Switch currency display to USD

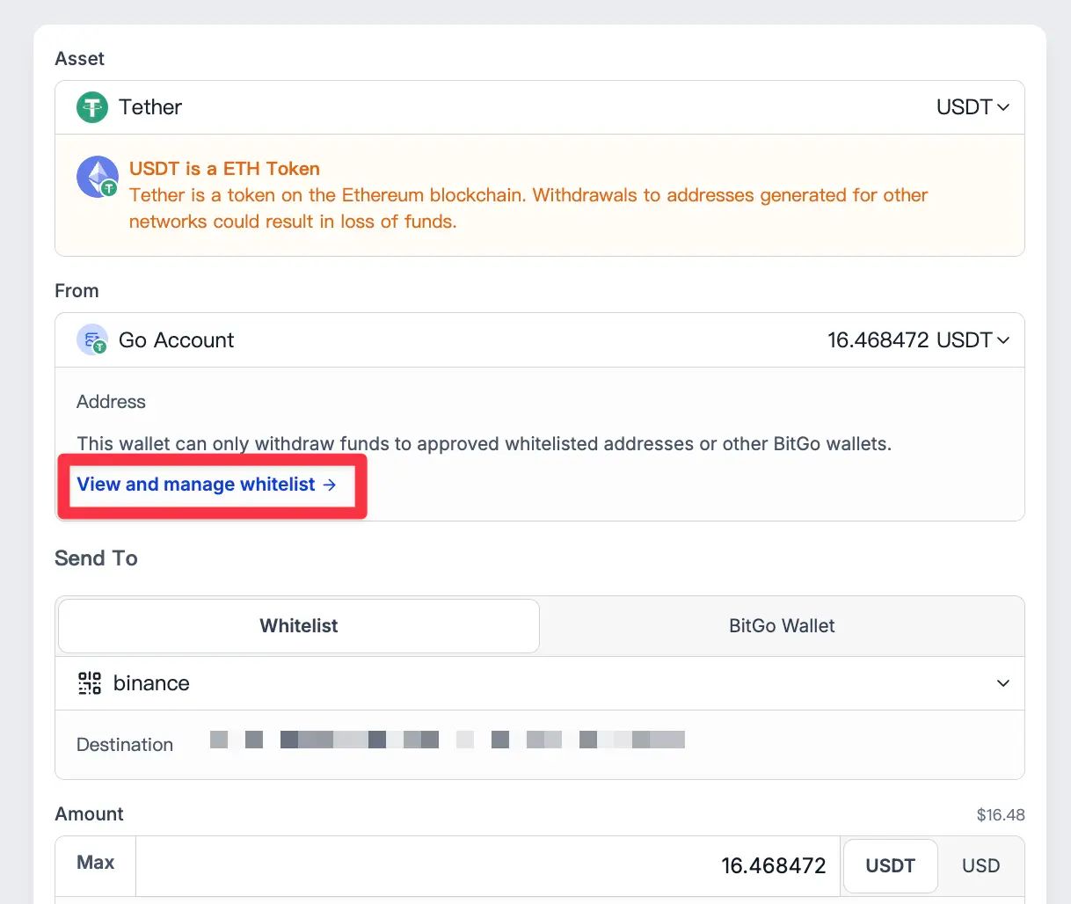point(980,865)
